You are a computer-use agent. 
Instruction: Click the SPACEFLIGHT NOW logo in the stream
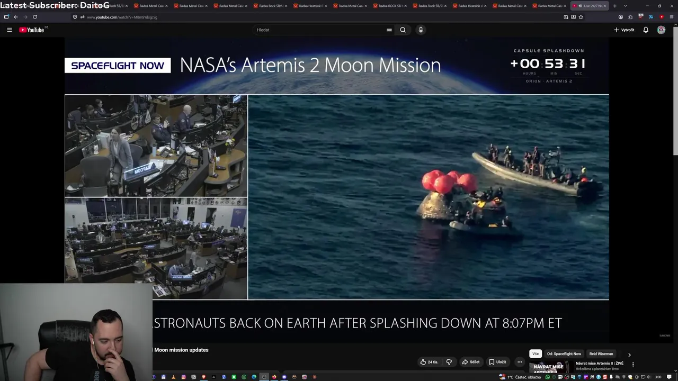click(118, 66)
